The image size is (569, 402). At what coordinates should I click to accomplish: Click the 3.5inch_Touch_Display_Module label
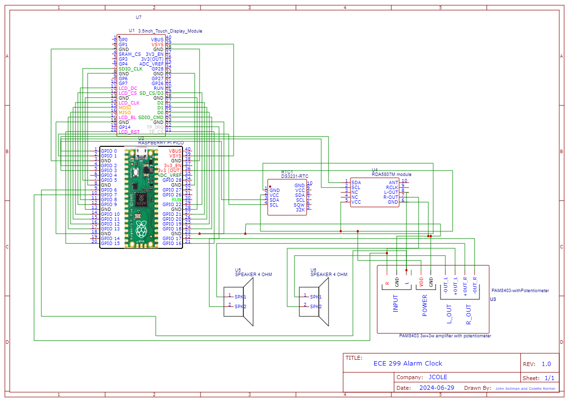170,31
